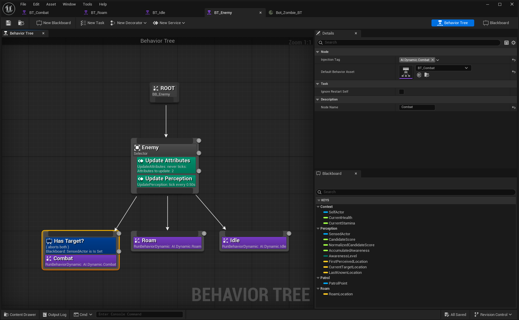Open the Tools menu

click(87, 4)
